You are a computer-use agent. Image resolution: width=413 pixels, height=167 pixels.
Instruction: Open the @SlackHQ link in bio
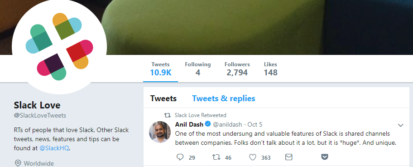point(54,148)
